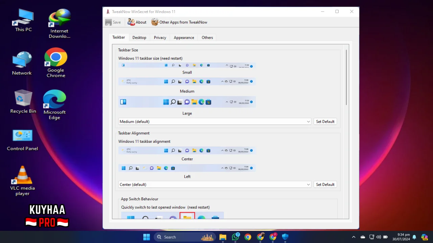The image size is (433, 243).
Task: Click the taskbar Search box
Action: click(185, 237)
